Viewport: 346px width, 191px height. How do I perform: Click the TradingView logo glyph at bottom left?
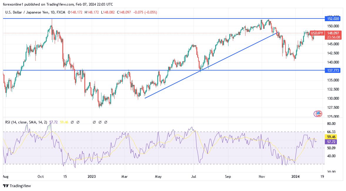click(5, 186)
